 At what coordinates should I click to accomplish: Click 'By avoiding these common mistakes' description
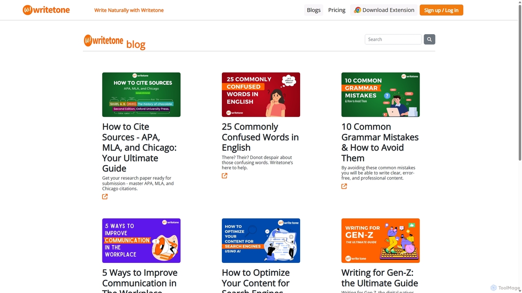coord(378,173)
